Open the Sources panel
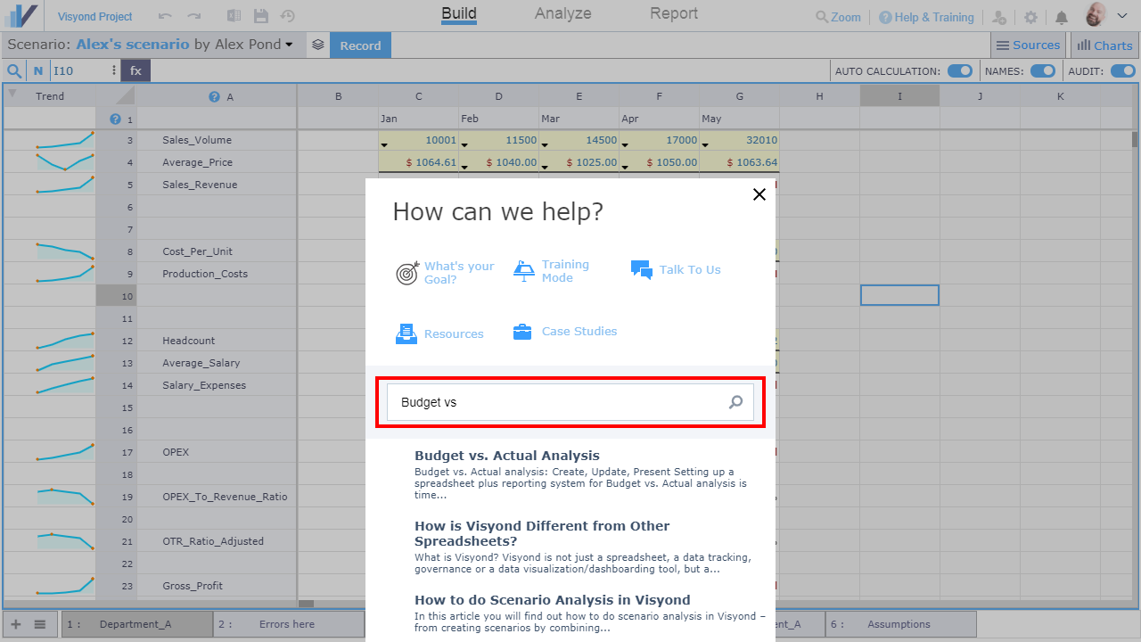 pyautogui.click(x=1029, y=45)
